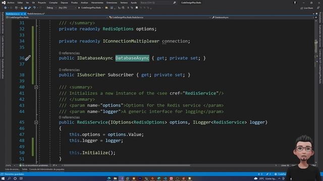Image resolution: width=323 pixels, height=181 pixels.
Task: Collapse the RedisService constructor at line 45
Action: click(36, 122)
